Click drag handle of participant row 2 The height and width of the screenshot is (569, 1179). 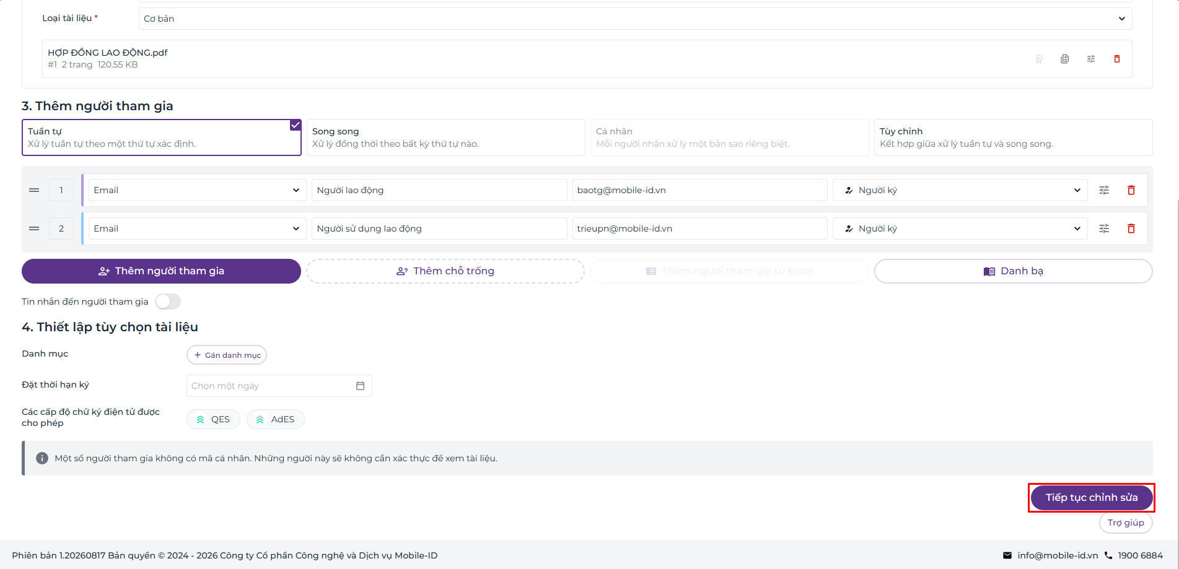[x=34, y=228]
